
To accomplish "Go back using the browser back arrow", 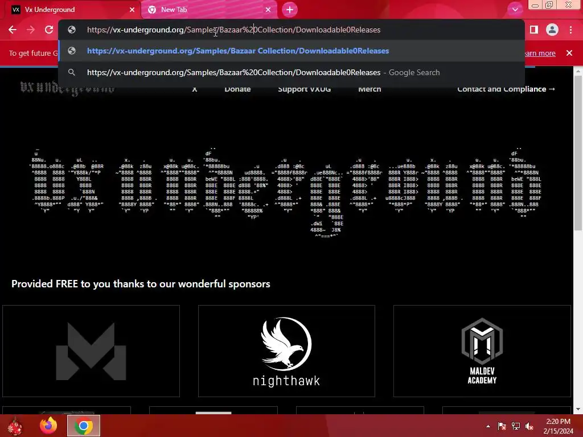I will click(x=13, y=30).
